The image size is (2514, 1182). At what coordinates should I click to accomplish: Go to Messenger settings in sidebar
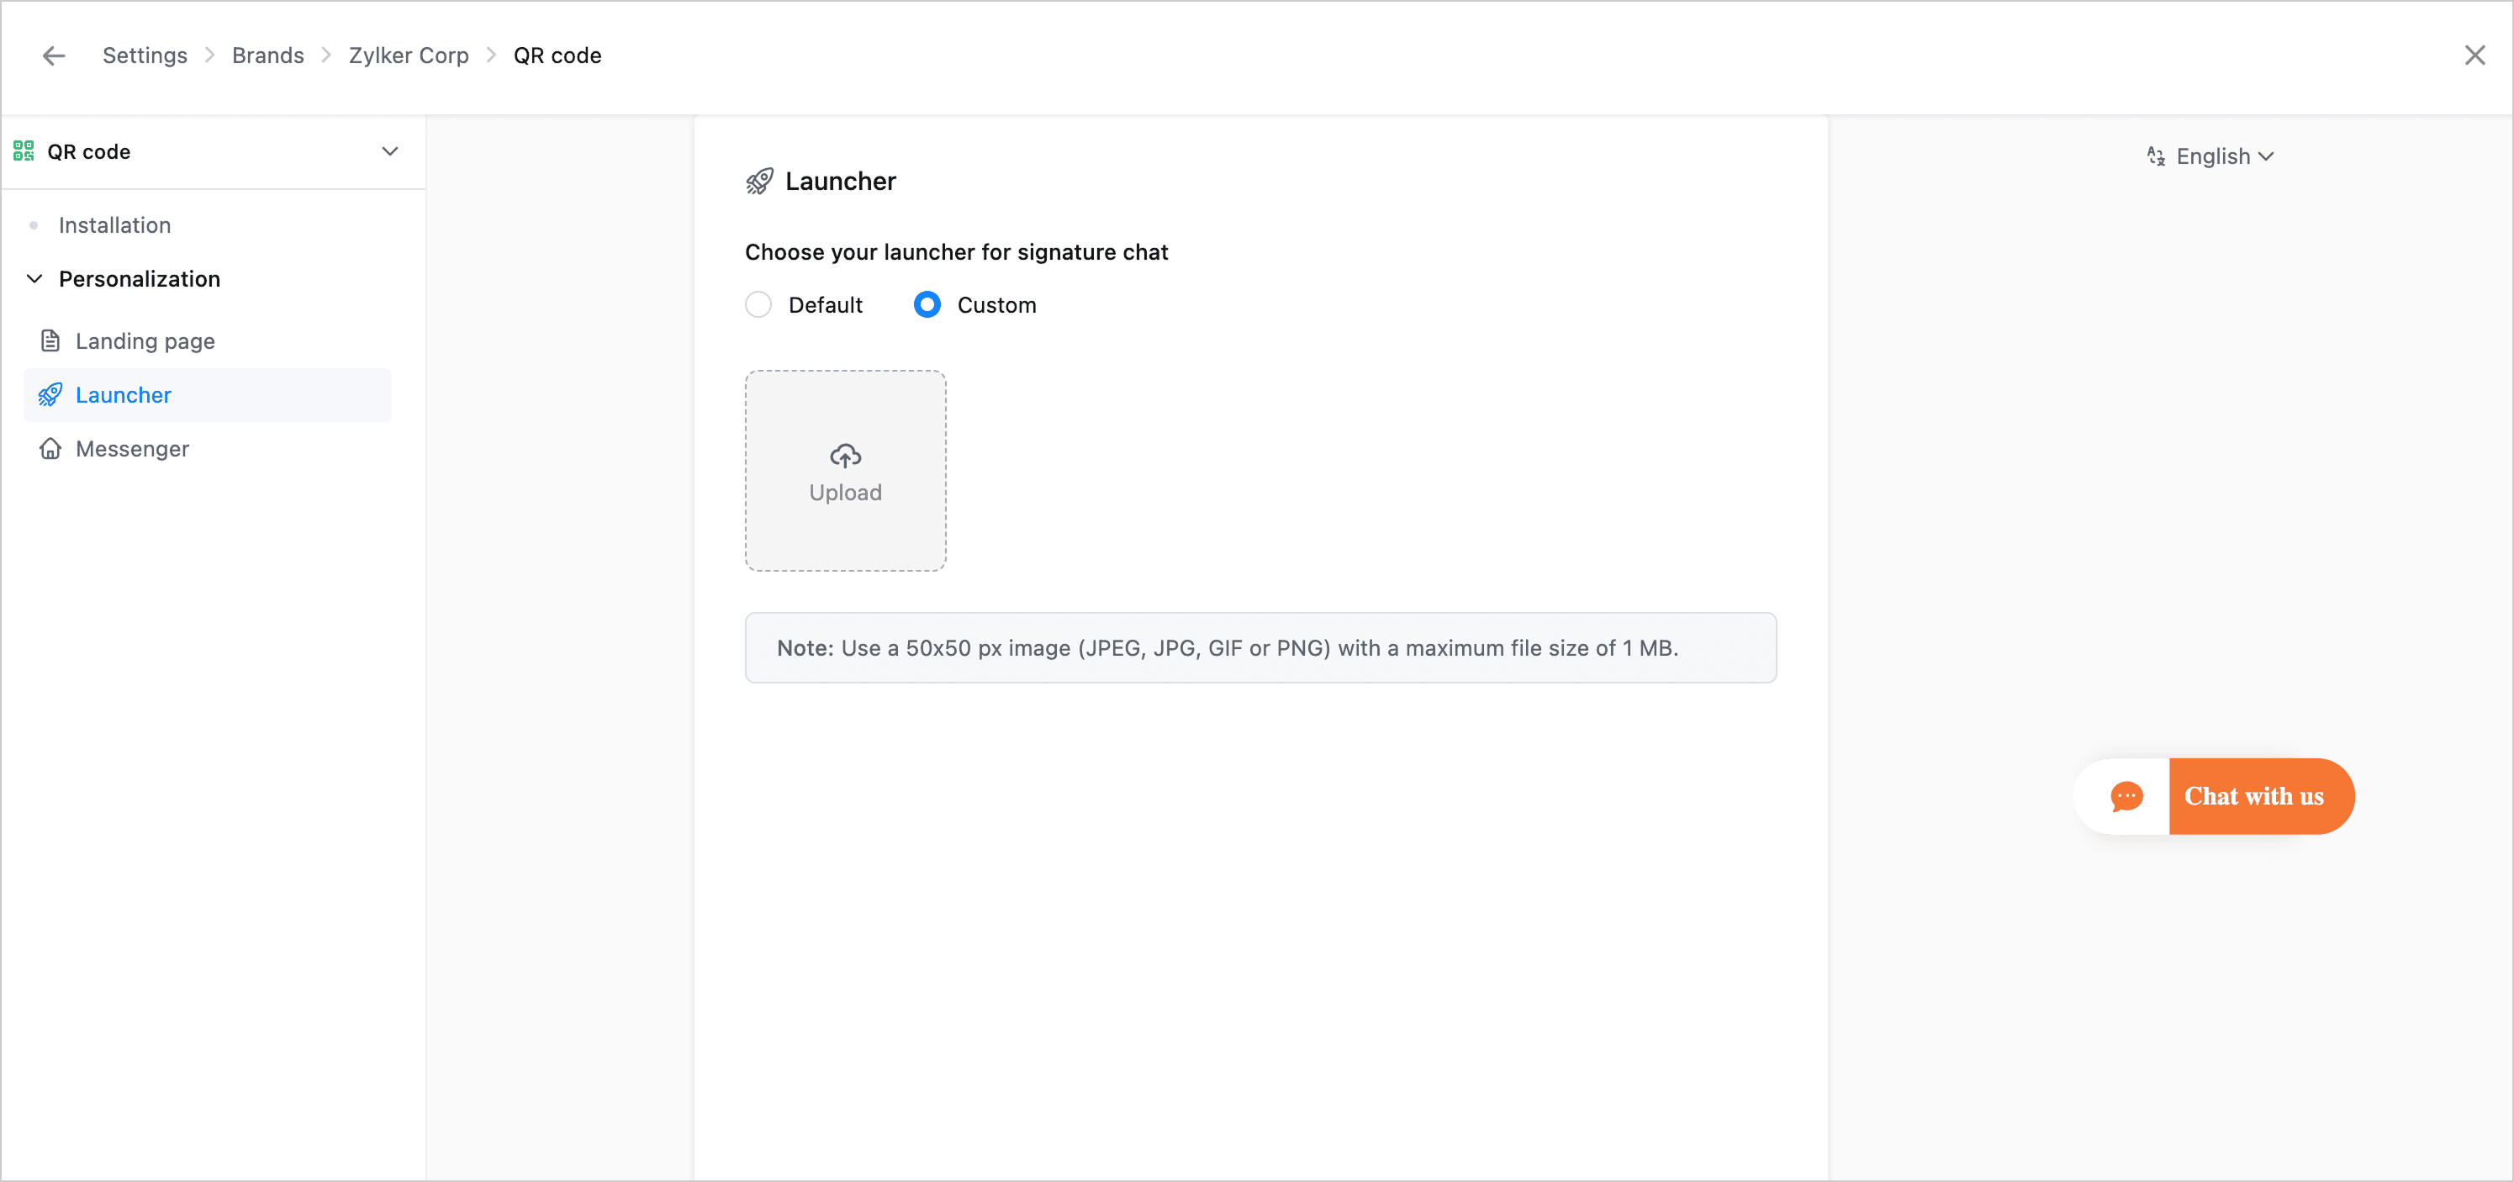[132, 449]
